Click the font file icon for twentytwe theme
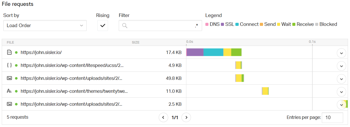Image resolution: width=350 pixels, height=127 pixels. (x=9, y=91)
